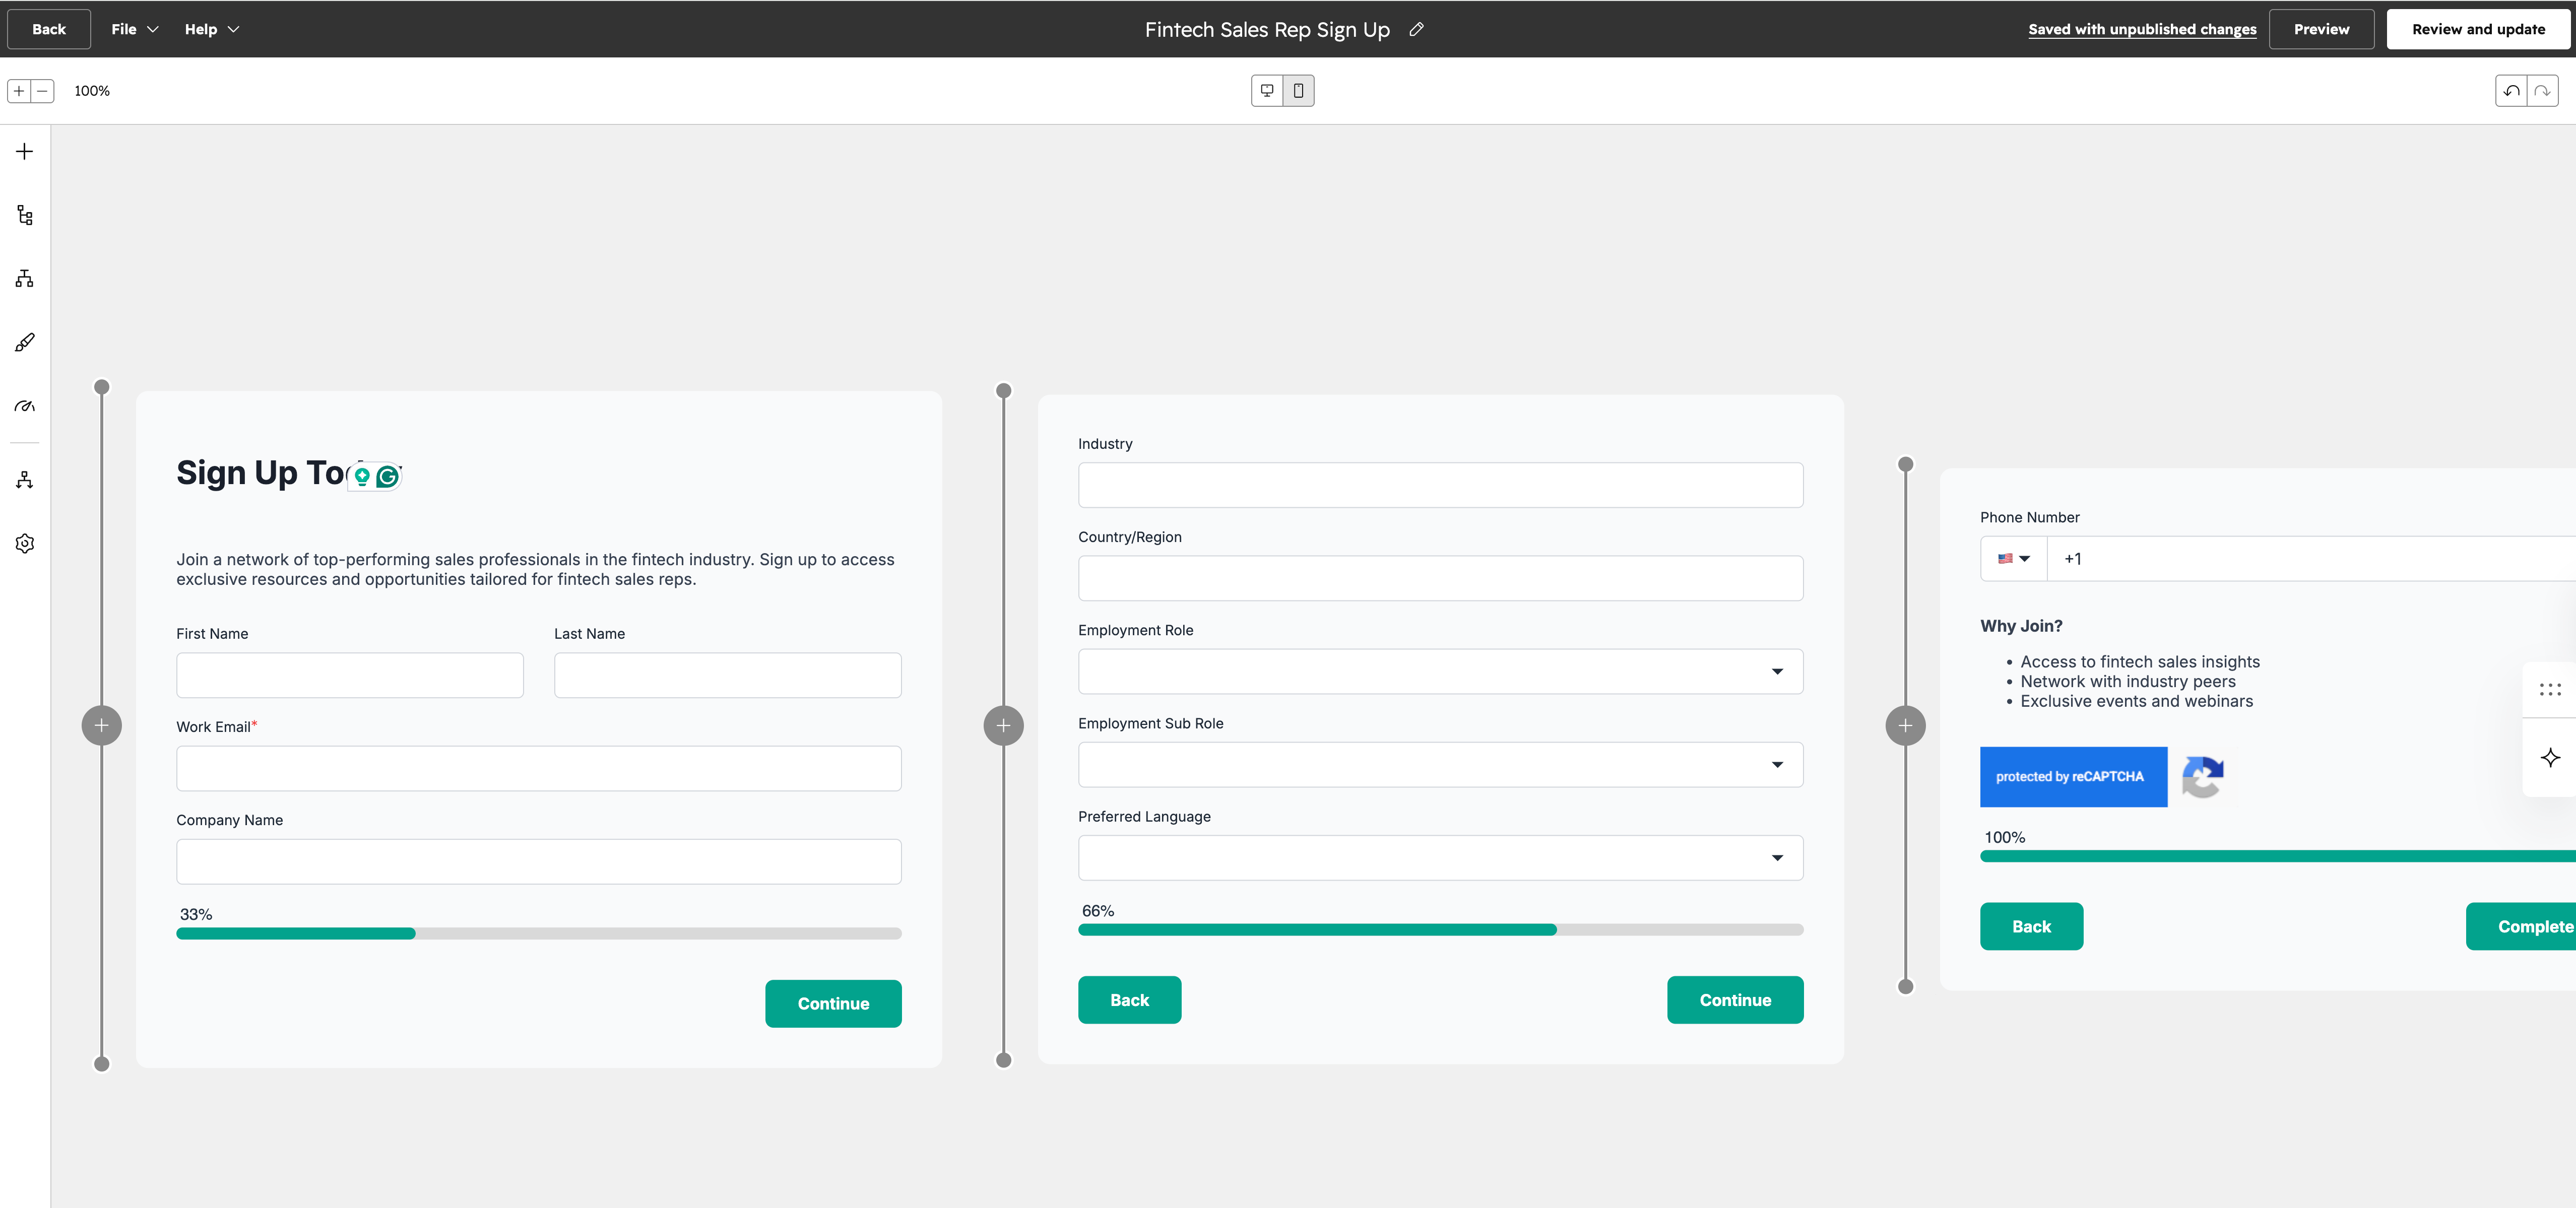This screenshot has width=2576, height=1208.
Task: Click the six-dot grid handle icon
Action: tap(2550, 690)
